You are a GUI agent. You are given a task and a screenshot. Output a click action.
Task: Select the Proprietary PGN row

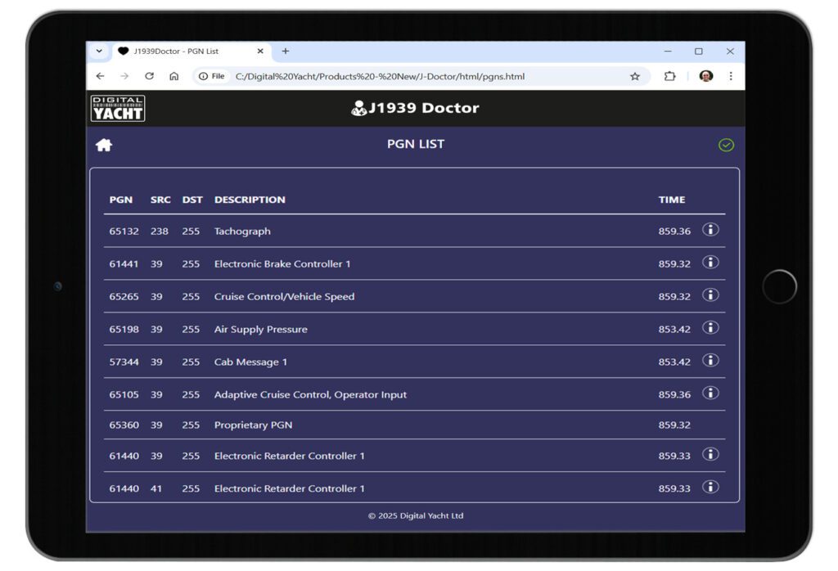253,425
